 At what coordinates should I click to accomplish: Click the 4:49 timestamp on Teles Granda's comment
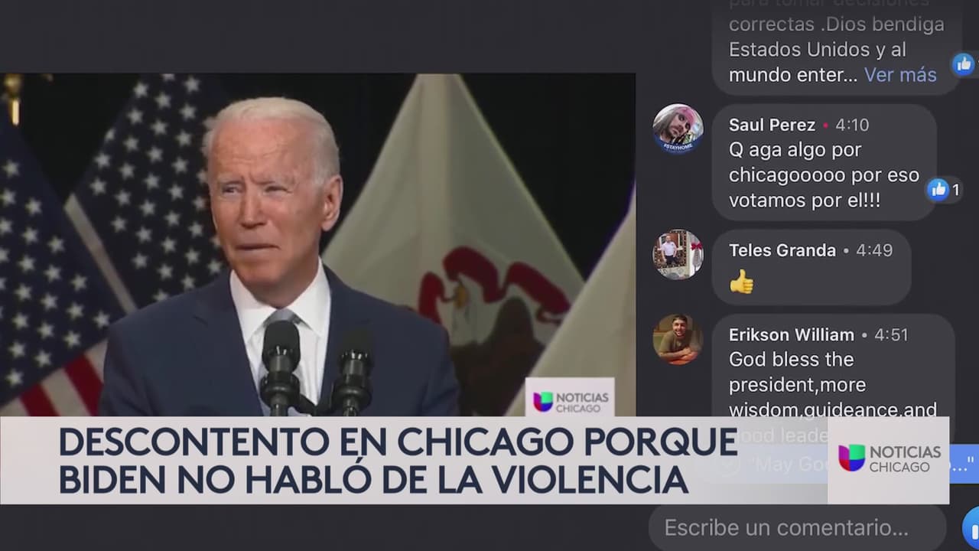(x=874, y=250)
